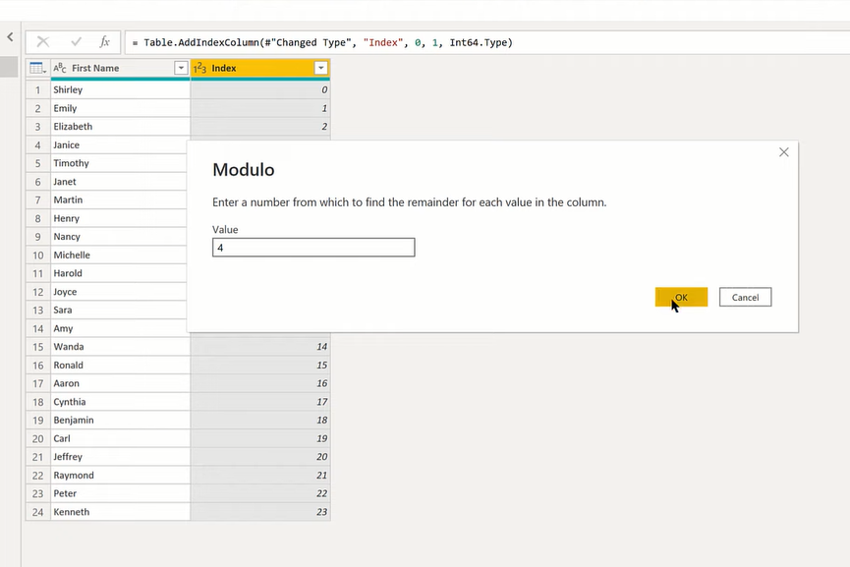This screenshot has width=850, height=567.
Task: Select cell containing Wanda
Action: point(120,346)
